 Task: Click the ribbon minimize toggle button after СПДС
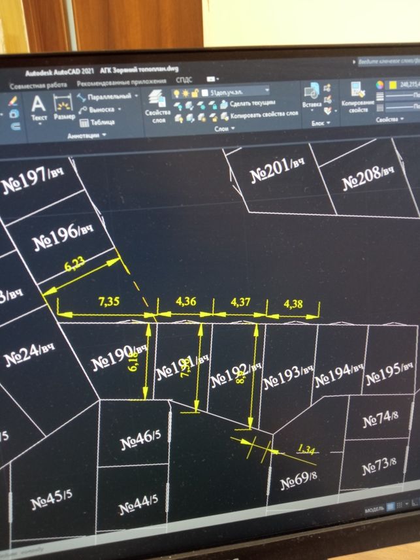click(x=212, y=79)
